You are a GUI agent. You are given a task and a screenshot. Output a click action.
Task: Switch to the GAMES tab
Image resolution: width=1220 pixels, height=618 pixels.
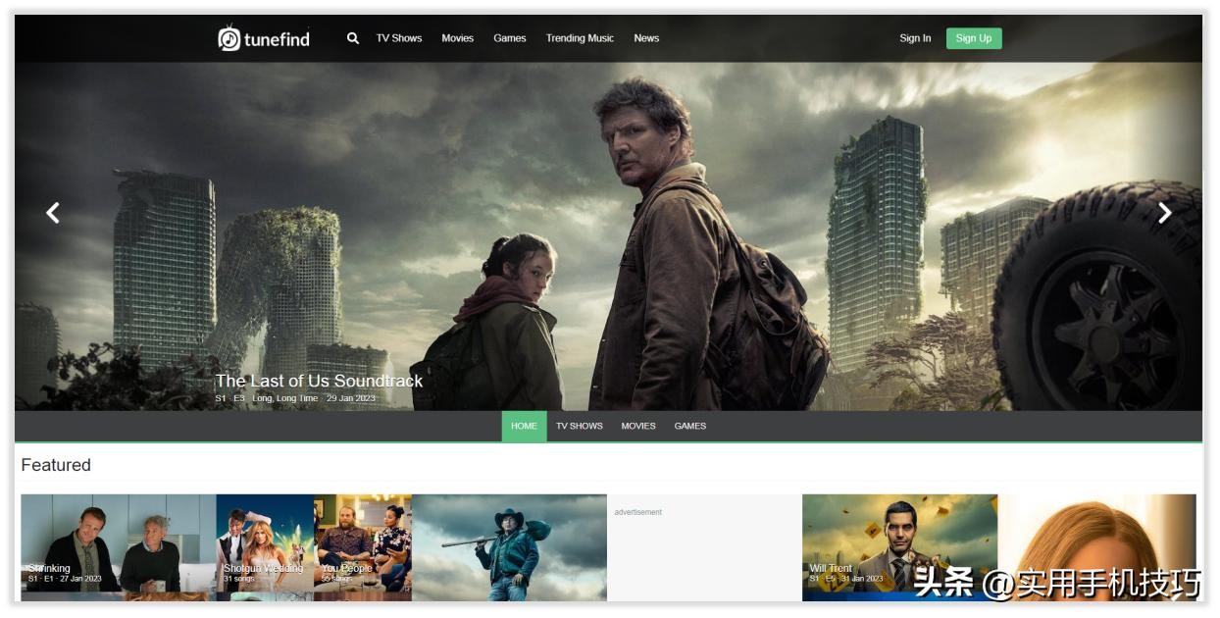(690, 426)
